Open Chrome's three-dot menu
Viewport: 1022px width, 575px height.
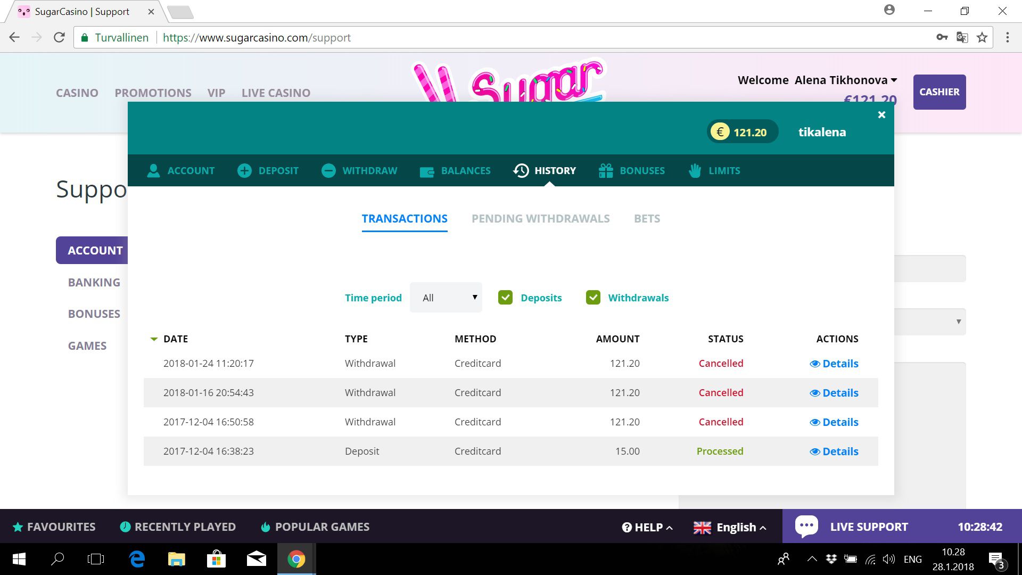1007,37
